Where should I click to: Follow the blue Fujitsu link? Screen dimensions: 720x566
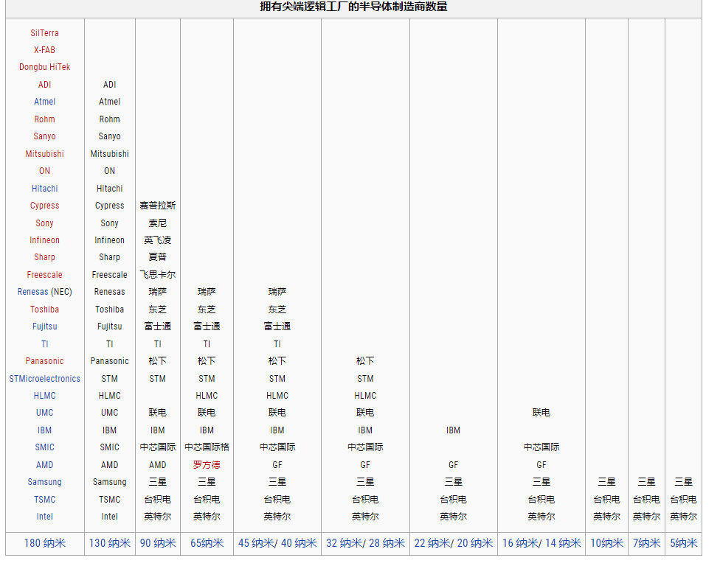click(44, 326)
